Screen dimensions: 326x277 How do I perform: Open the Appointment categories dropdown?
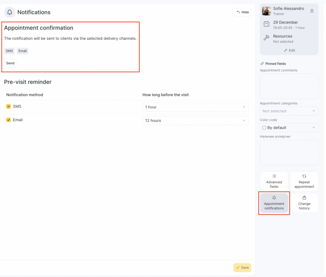pyautogui.click(x=289, y=111)
